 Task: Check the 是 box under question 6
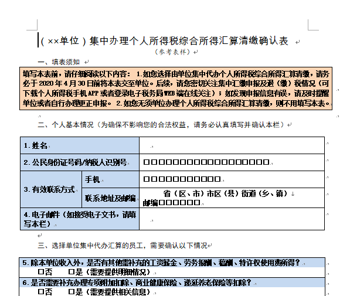(x=72, y=291)
